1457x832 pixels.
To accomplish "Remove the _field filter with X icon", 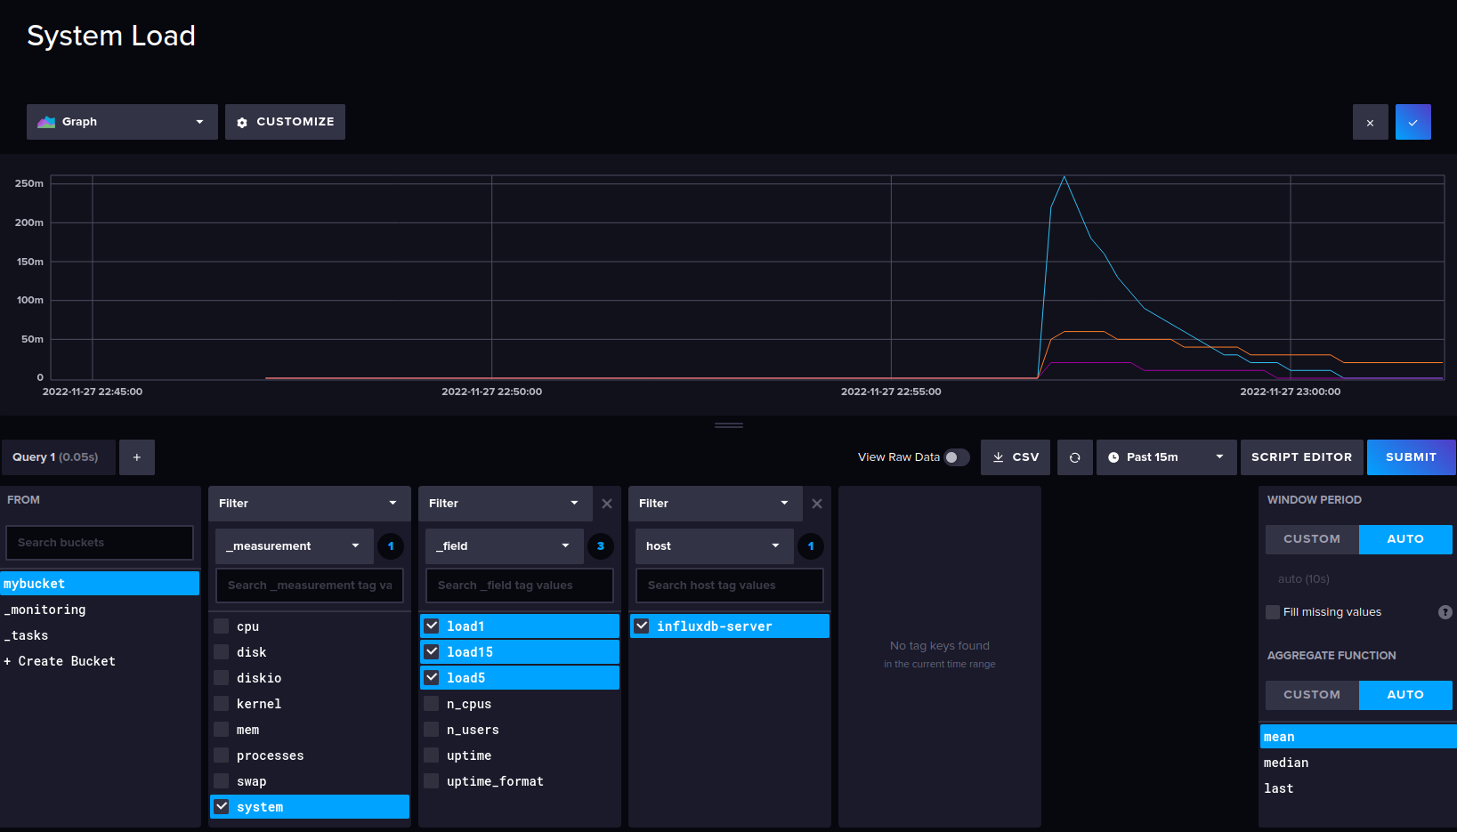I will click(607, 504).
